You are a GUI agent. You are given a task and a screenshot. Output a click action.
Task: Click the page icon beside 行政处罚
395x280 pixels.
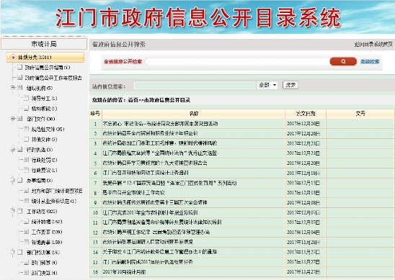click(26, 160)
